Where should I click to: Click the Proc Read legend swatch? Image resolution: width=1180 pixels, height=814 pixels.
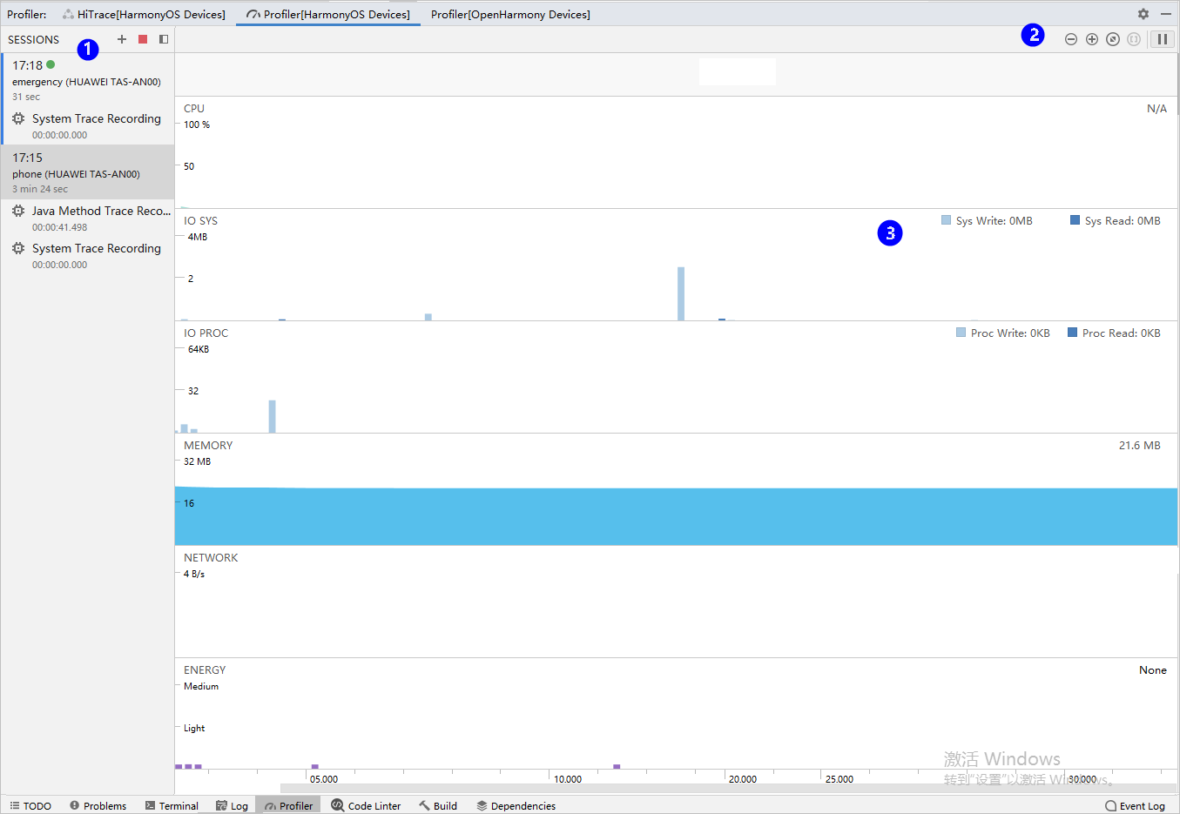click(x=1072, y=333)
